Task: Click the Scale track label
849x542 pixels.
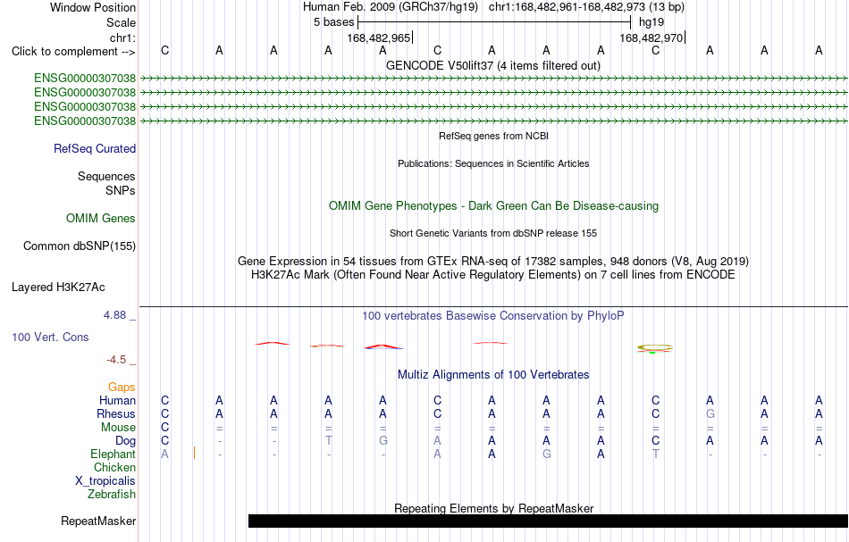Action: click(x=121, y=22)
